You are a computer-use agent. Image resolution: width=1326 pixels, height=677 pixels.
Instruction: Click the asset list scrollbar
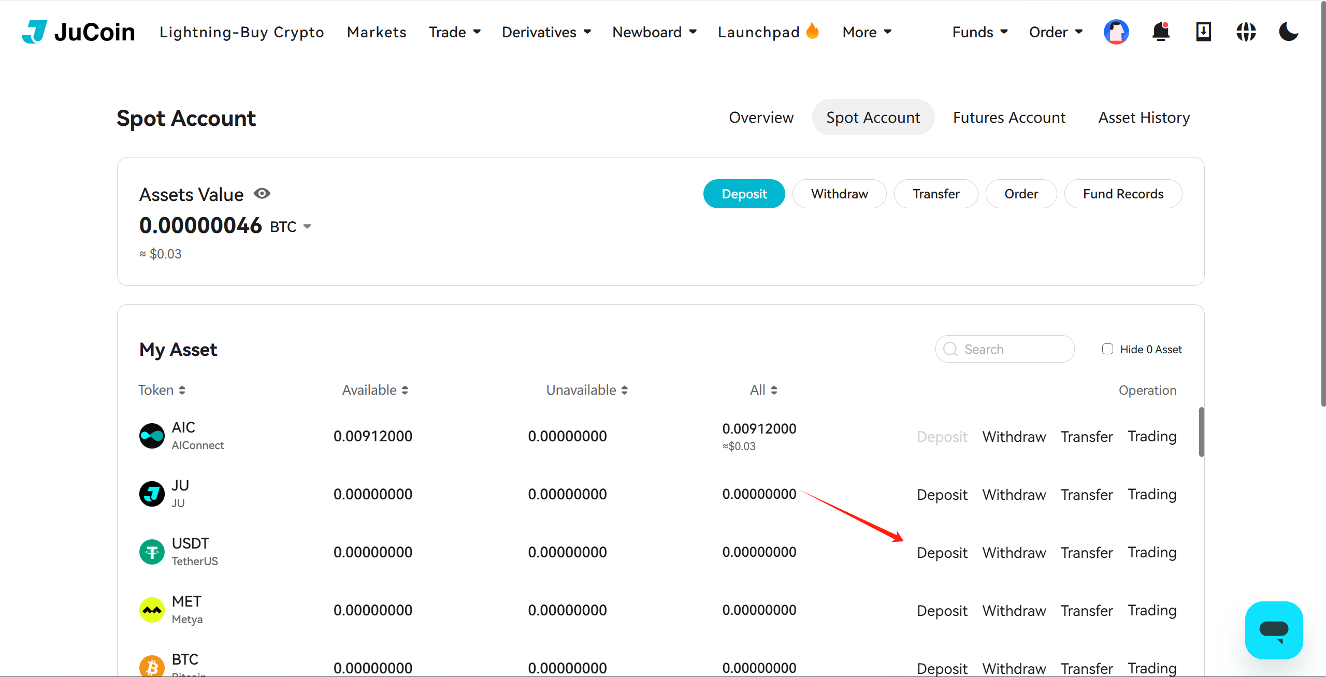coord(1201,432)
